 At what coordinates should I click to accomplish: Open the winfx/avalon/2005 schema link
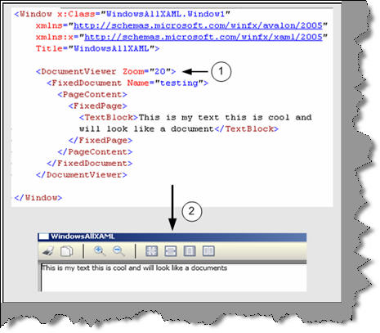tap(198, 25)
